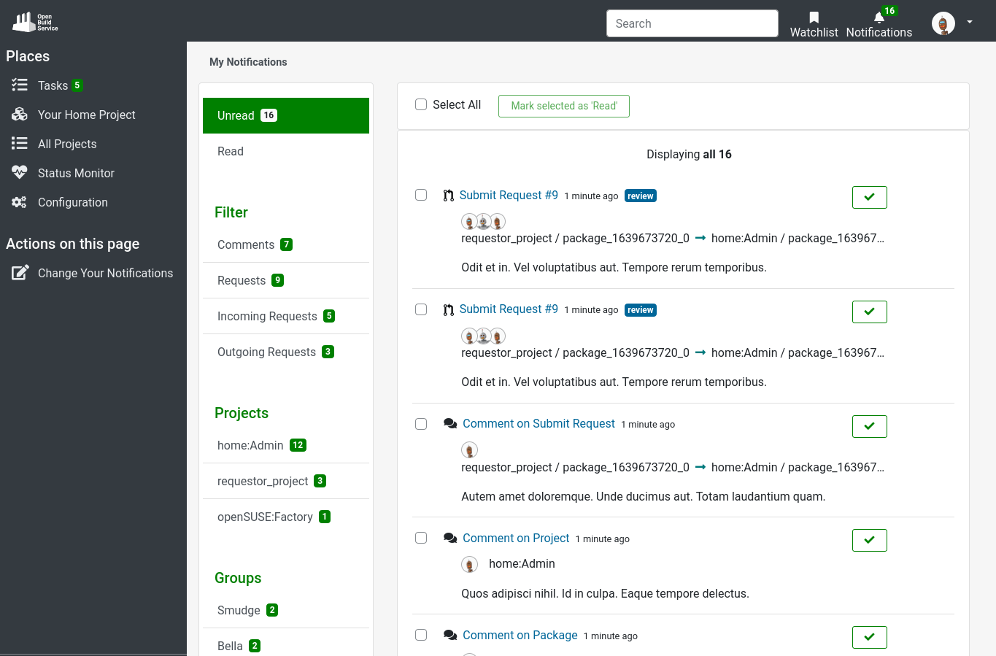The height and width of the screenshot is (656, 996).
Task: Open the user account dropdown arrow
Action: pyautogui.click(x=970, y=23)
